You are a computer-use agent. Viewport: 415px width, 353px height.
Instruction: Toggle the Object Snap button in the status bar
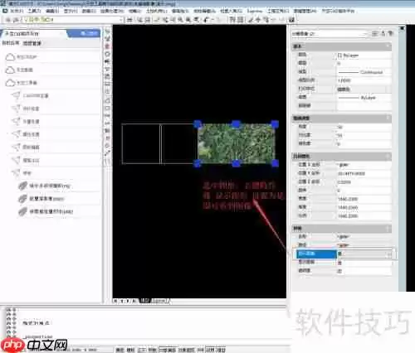tap(168, 350)
